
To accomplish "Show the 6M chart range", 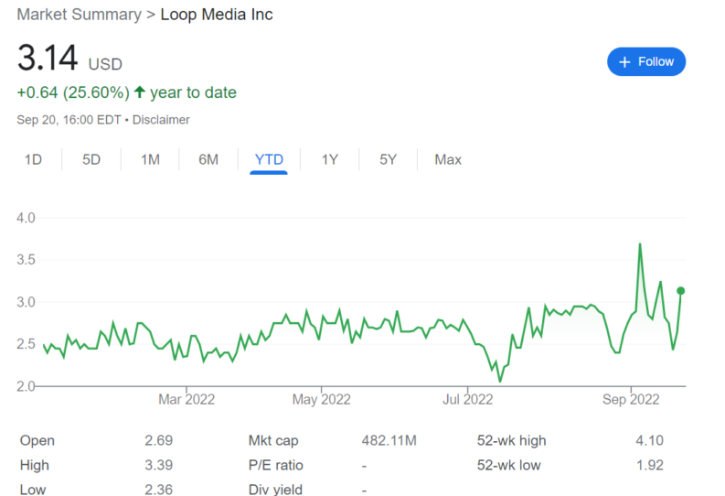I will tap(208, 159).
